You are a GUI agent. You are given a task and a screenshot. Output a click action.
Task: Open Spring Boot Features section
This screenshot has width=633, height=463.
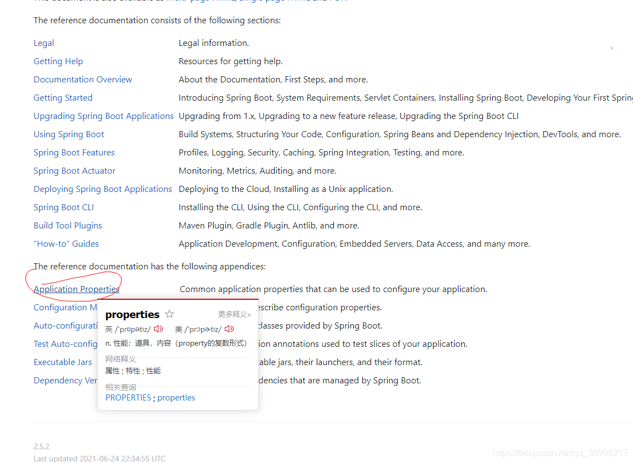(x=74, y=153)
